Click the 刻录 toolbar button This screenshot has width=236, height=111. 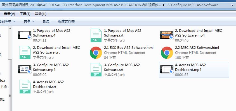pyautogui.click(x=46, y=21)
